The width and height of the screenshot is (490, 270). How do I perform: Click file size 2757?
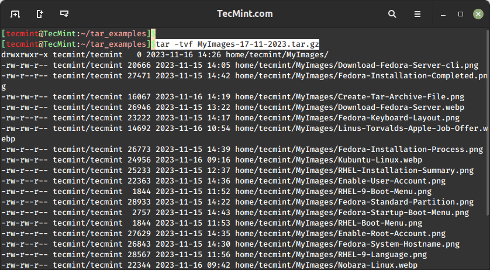click(x=142, y=213)
